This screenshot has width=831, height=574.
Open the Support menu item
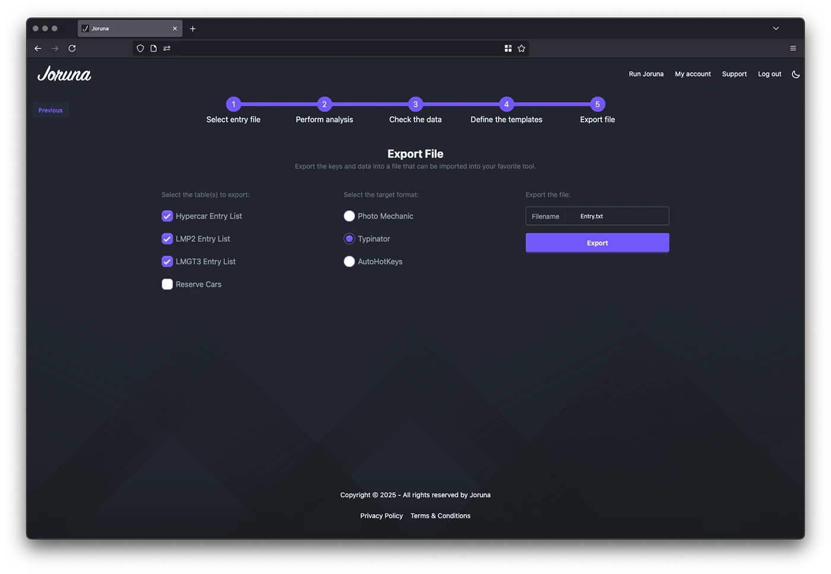pos(734,74)
